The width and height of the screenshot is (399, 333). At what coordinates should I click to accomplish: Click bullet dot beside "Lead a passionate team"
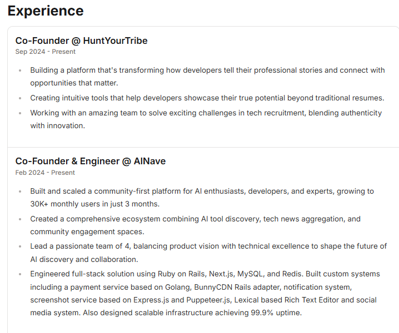pyautogui.click(x=21, y=246)
